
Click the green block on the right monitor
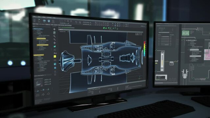pyautogui.click(x=186, y=33)
